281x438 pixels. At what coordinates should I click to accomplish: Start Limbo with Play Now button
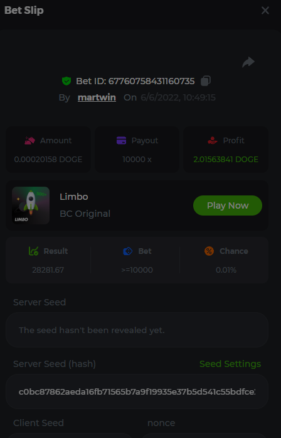(x=228, y=205)
